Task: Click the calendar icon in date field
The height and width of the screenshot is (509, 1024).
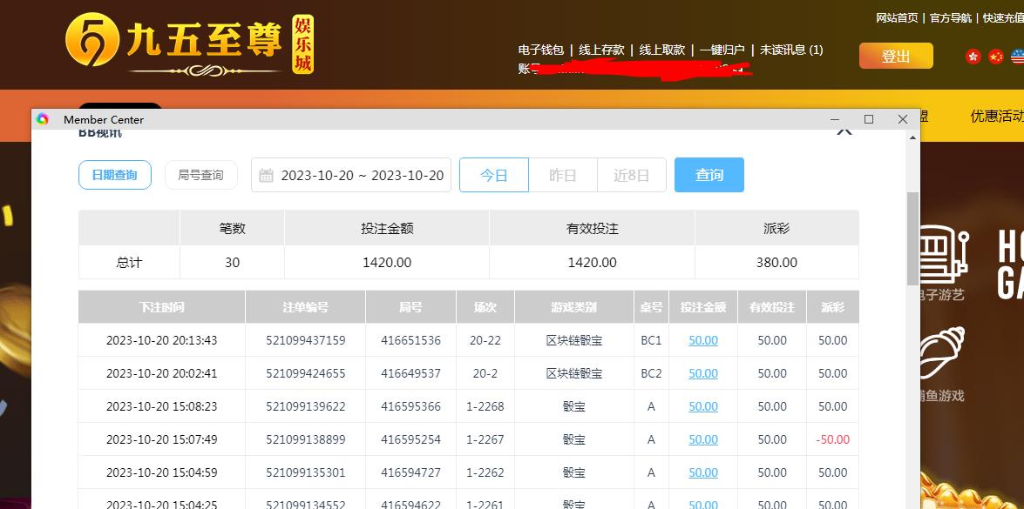Action: pos(266,175)
